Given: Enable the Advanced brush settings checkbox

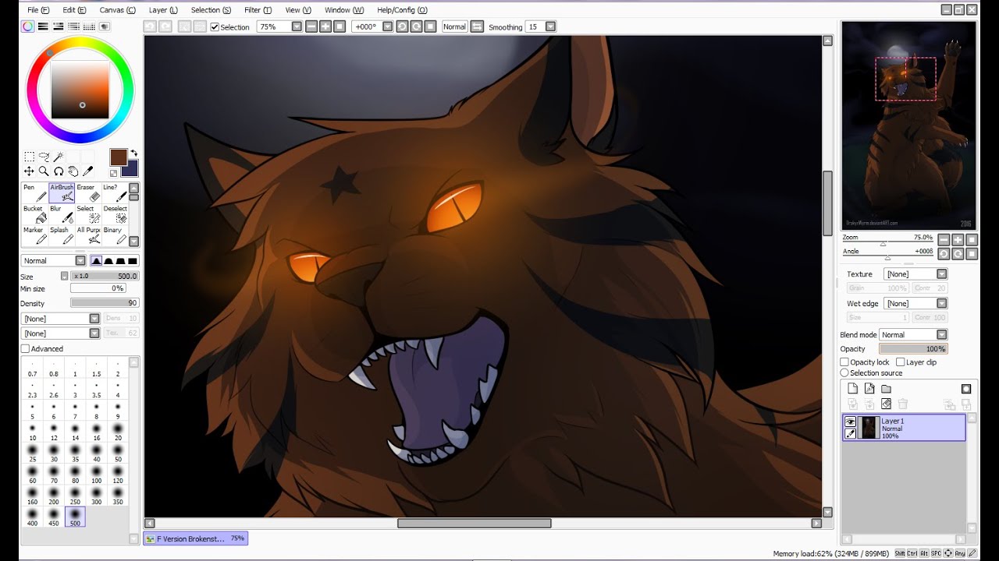Looking at the screenshot, I should pos(26,349).
